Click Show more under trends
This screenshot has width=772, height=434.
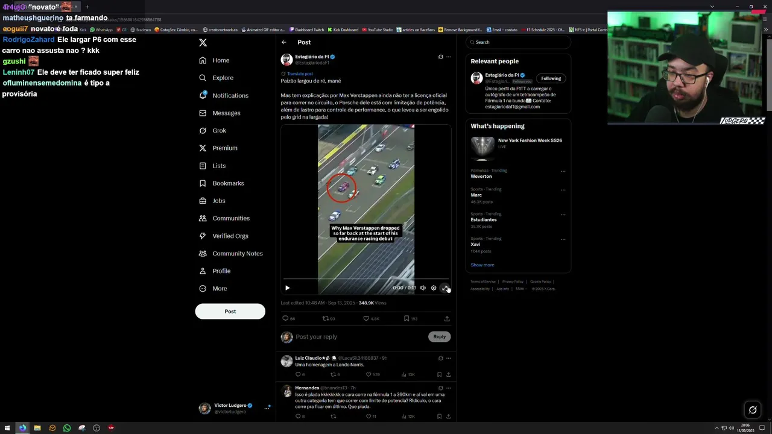pyautogui.click(x=482, y=265)
